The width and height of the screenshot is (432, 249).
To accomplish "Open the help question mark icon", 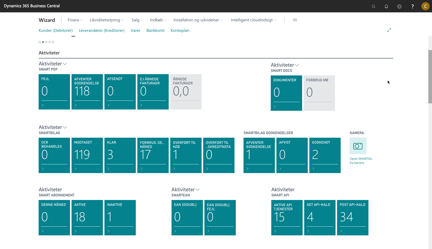I will [x=412, y=6].
